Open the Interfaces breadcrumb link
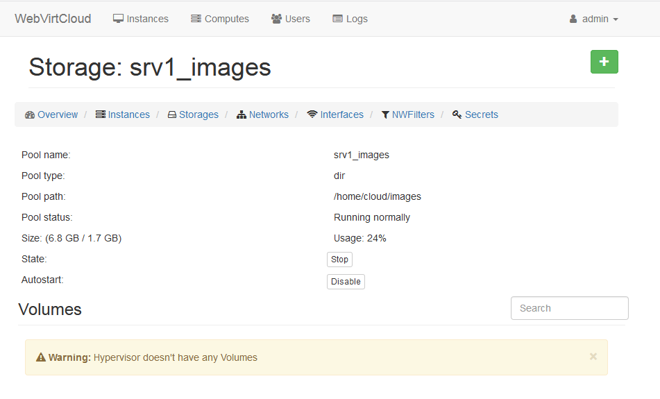 341,114
